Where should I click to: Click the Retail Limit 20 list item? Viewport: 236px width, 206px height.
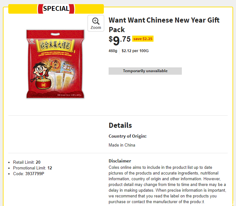(x=27, y=162)
